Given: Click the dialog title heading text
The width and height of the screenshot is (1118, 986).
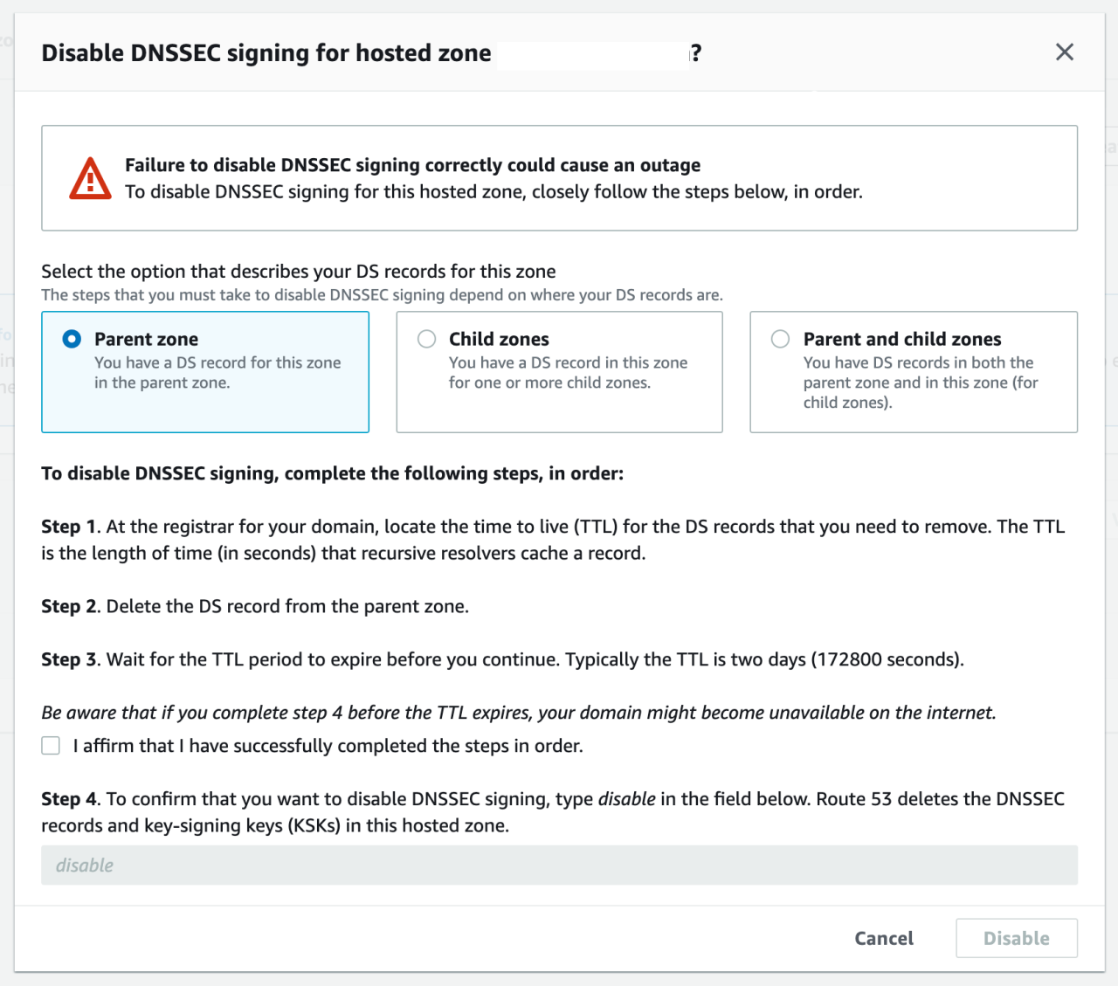Looking at the screenshot, I should [266, 53].
